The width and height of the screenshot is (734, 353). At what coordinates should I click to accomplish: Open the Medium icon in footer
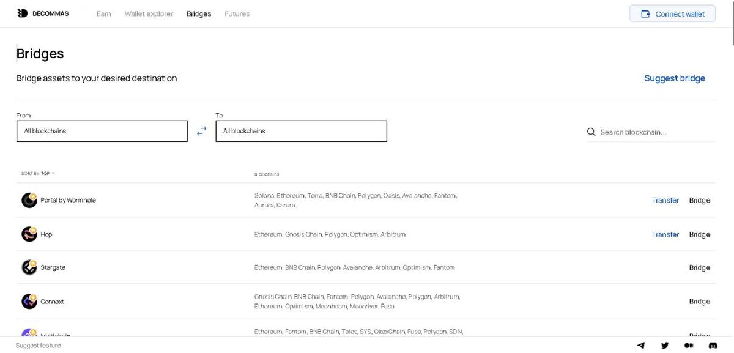point(689,346)
